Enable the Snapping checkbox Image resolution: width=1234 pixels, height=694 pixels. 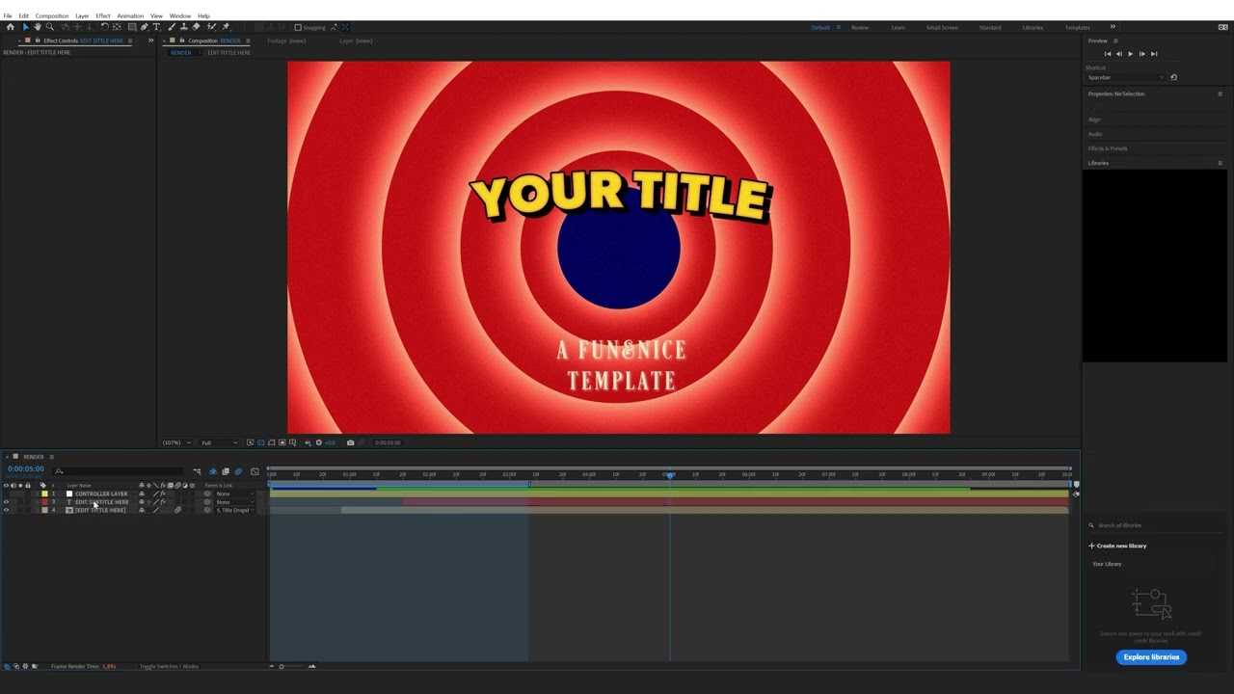point(298,27)
